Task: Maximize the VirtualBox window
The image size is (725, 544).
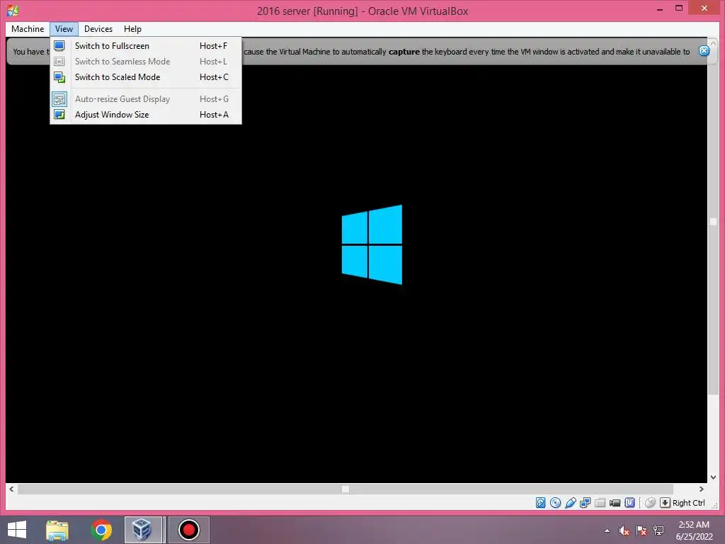Action: [679, 8]
